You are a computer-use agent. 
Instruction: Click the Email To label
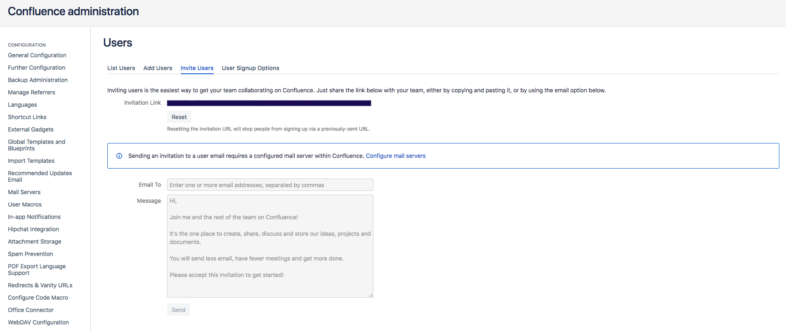[150, 185]
